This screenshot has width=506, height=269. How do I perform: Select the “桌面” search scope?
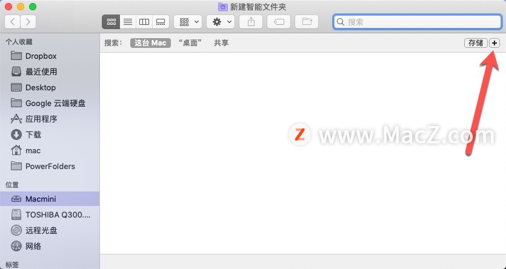tap(190, 43)
